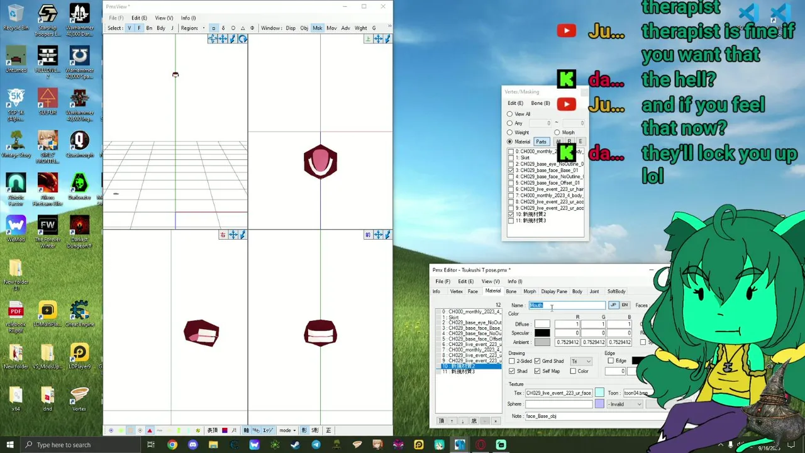Open the Specular color swatch

point(542,333)
